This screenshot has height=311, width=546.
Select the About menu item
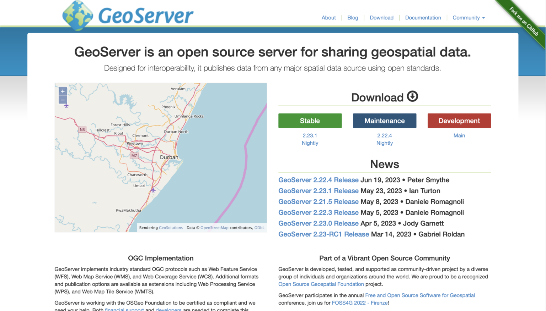pos(328,17)
